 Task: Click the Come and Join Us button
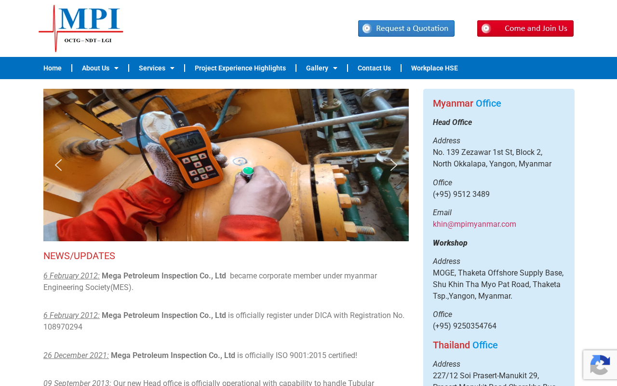point(525,28)
